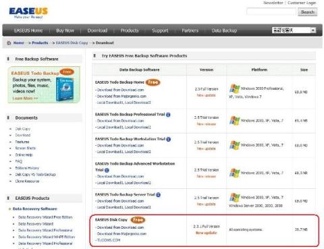Click Free badge next to Todo Backup Home
The height and width of the screenshot is (249, 324).
coord(153,82)
